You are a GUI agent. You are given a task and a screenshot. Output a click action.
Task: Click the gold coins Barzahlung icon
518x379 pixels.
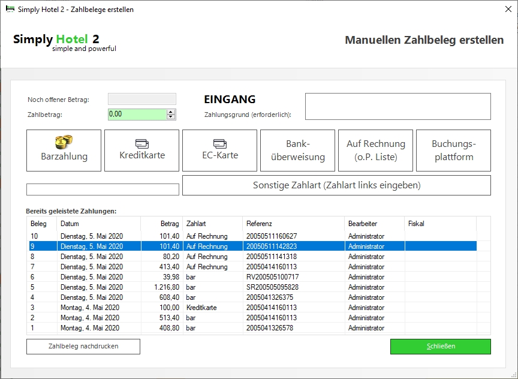(64, 142)
